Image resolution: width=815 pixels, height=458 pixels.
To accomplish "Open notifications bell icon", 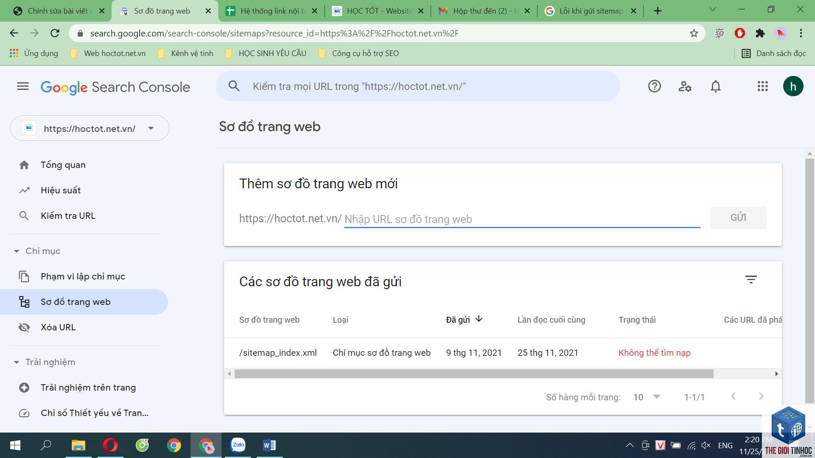I will [716, 87].
